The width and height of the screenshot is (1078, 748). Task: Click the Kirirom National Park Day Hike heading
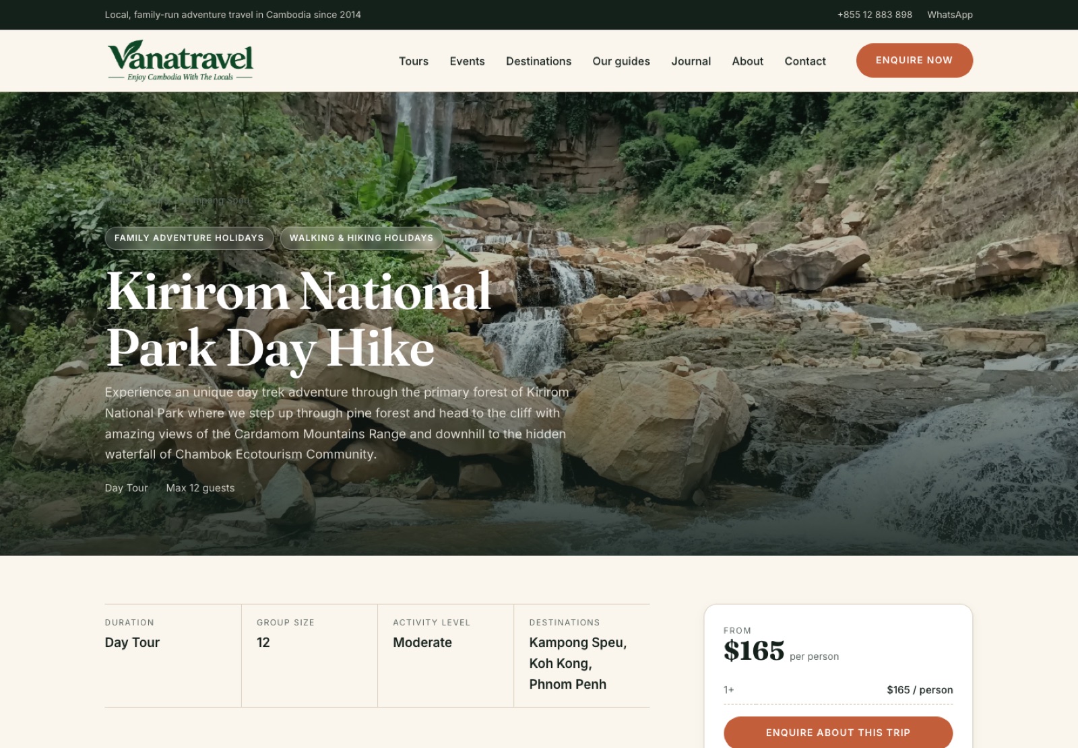(298, 320)
